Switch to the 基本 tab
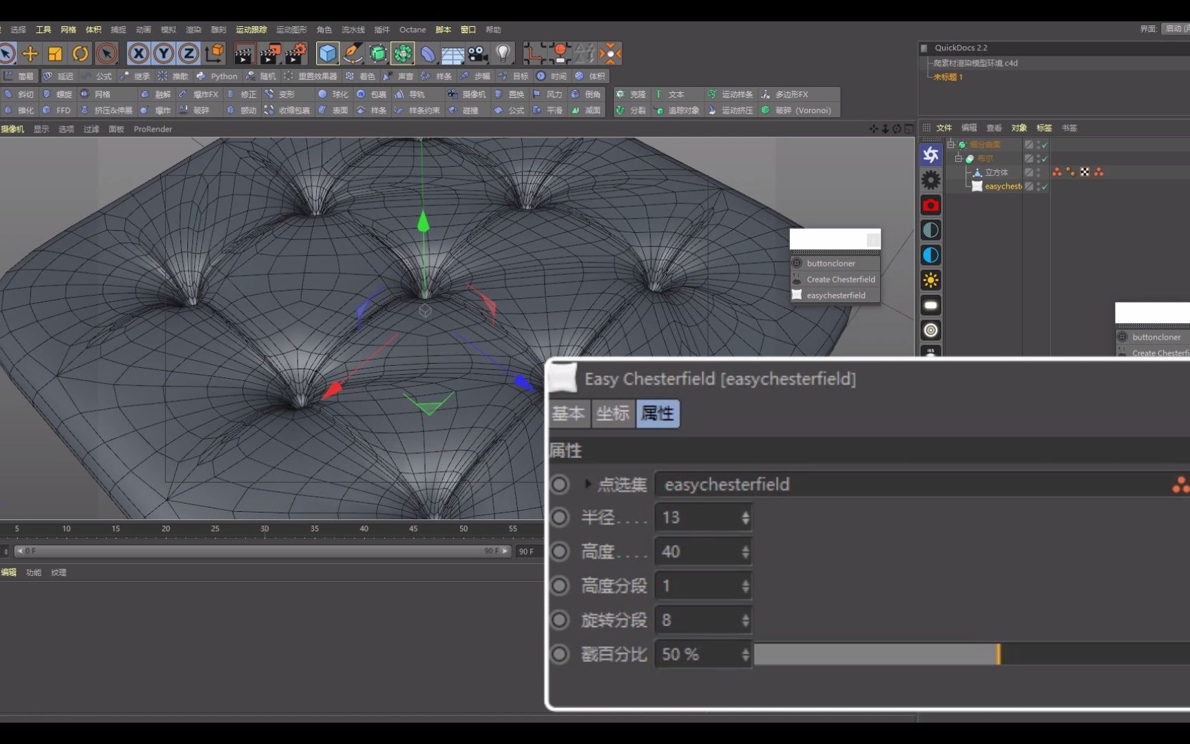Screen dimensions: 1190x744 click(x=568, y=413)
